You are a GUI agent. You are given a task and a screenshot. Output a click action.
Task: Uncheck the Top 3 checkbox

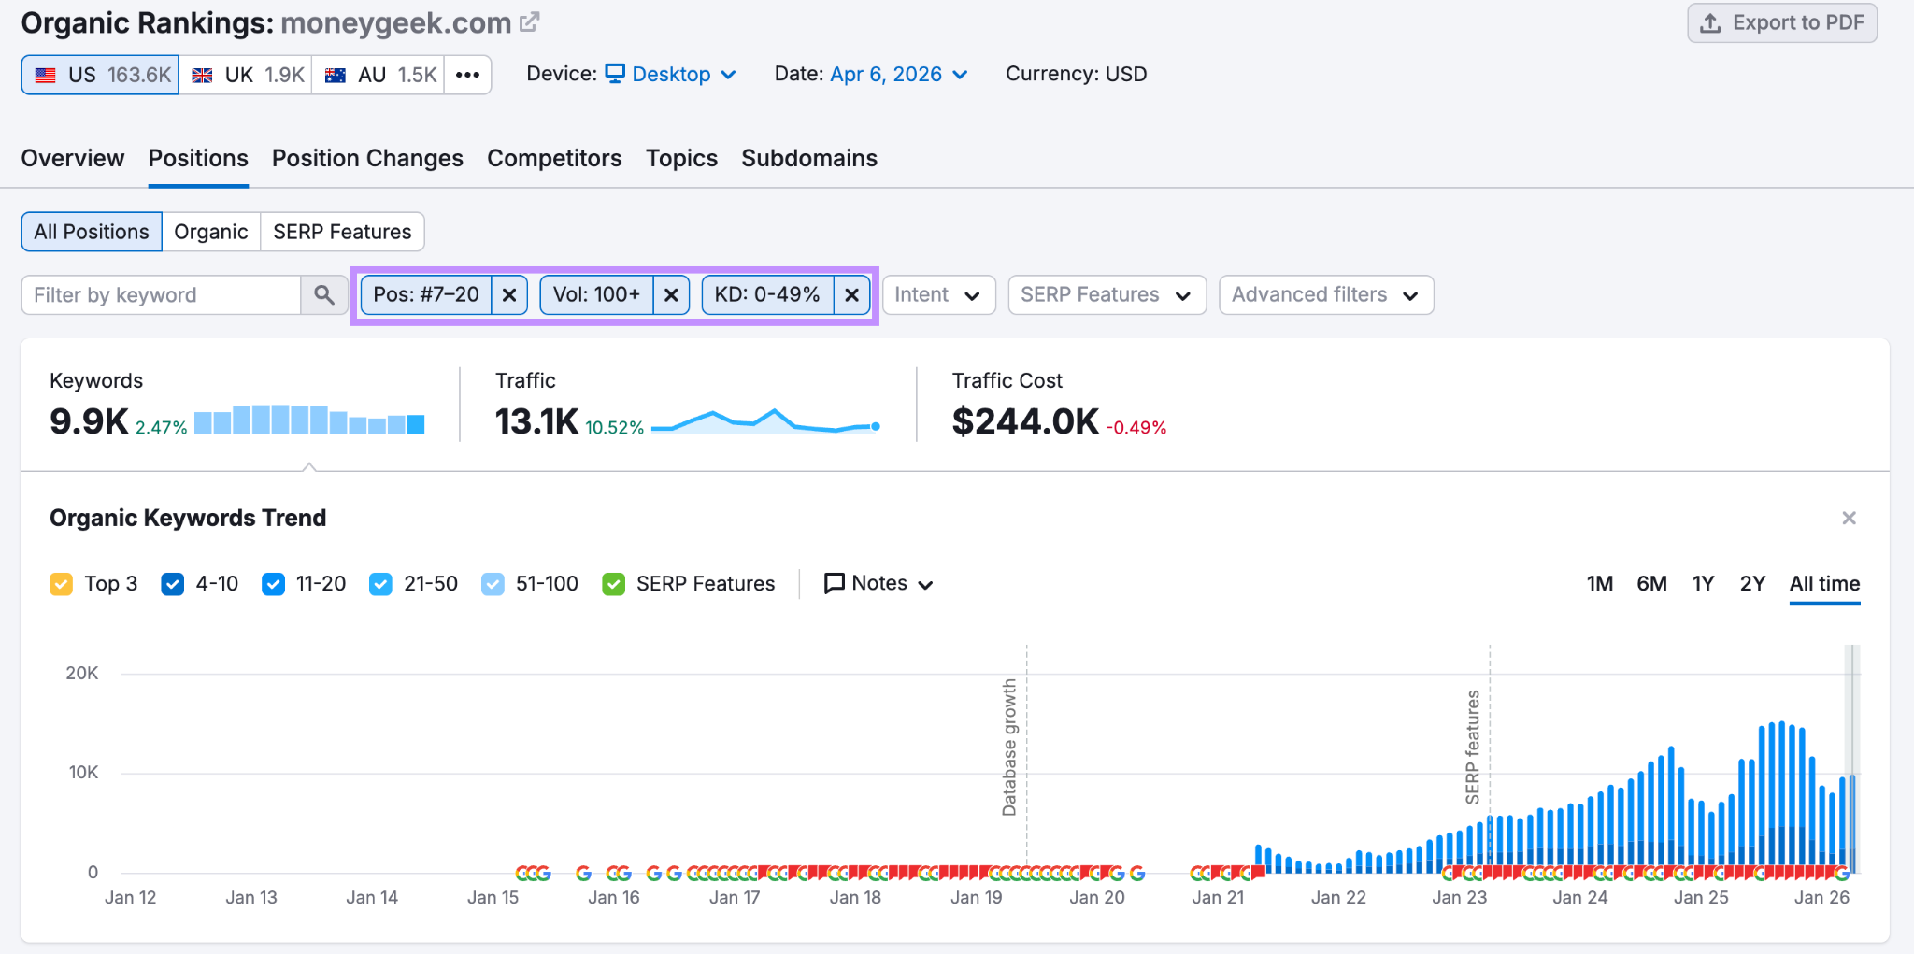[62, 584]
